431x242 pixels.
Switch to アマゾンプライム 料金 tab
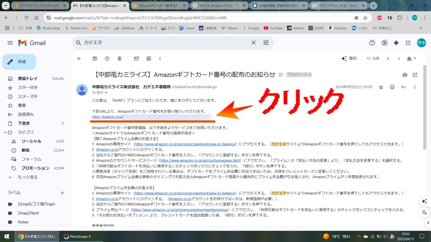(x=338, y=5)
